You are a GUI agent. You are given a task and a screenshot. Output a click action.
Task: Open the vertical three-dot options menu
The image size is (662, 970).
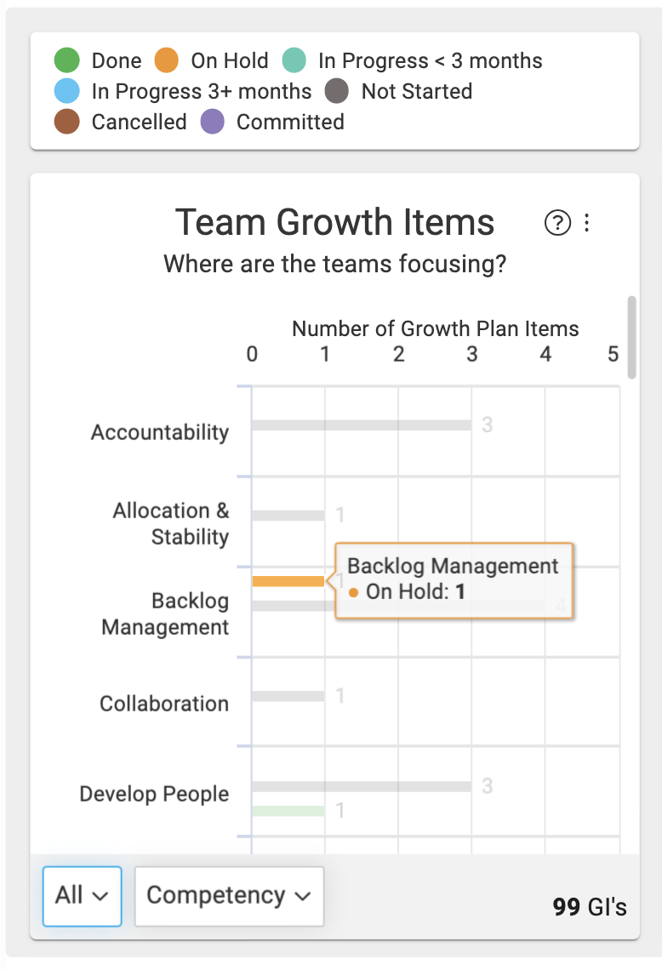[586, 223]
